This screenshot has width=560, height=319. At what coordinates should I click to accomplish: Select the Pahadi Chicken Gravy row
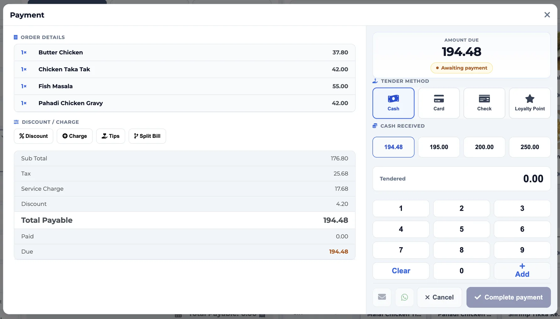184,103
